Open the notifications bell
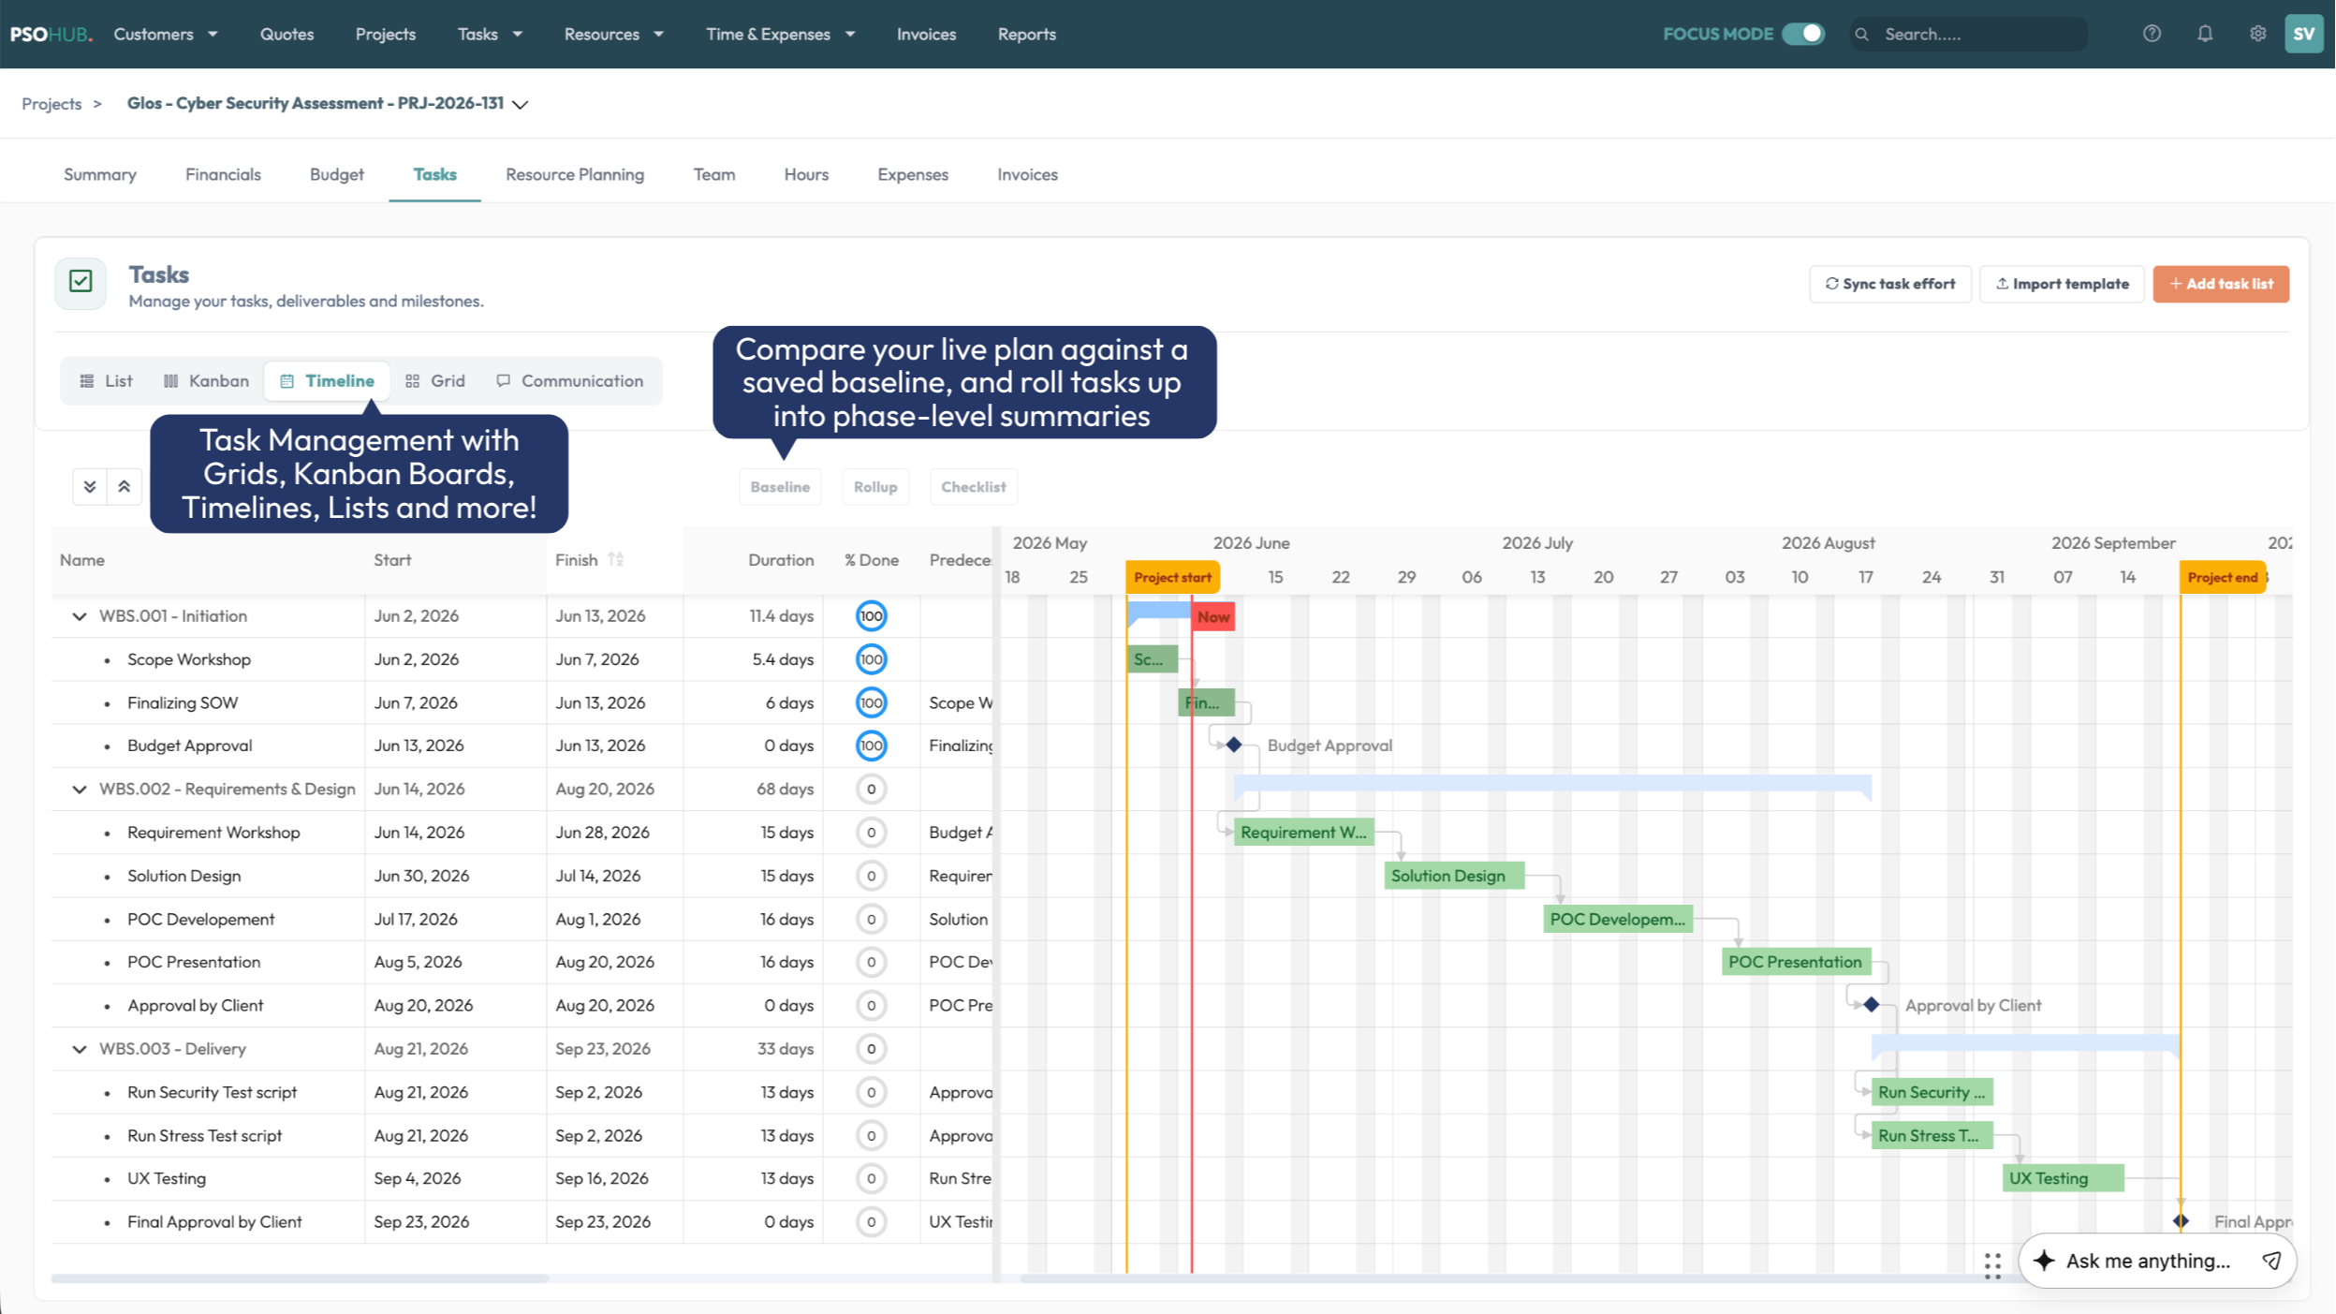Image resolution: width=2336 pixels, height=1314 pixels. pos(2205,34)
